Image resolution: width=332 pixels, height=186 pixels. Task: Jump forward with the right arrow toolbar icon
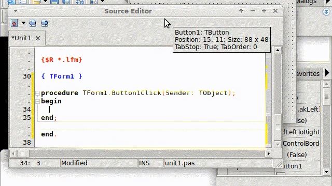point(45,23)
